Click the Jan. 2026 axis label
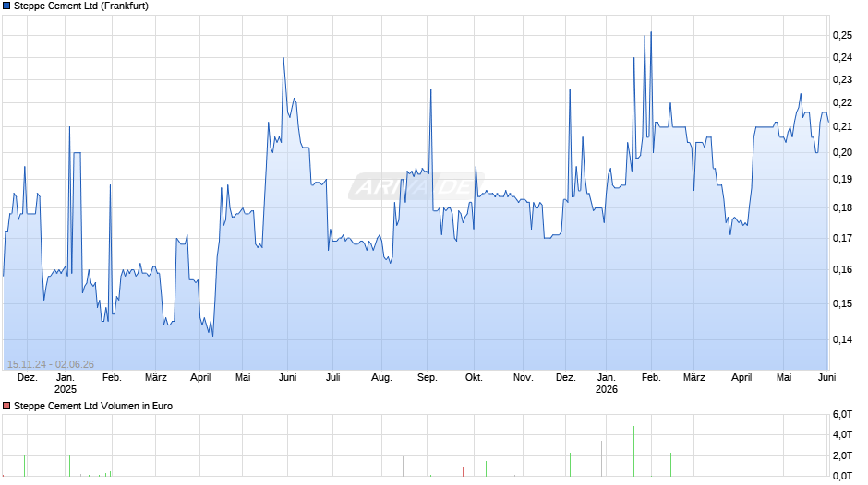The height and width of the screenshot is (485, 868). 606,384
